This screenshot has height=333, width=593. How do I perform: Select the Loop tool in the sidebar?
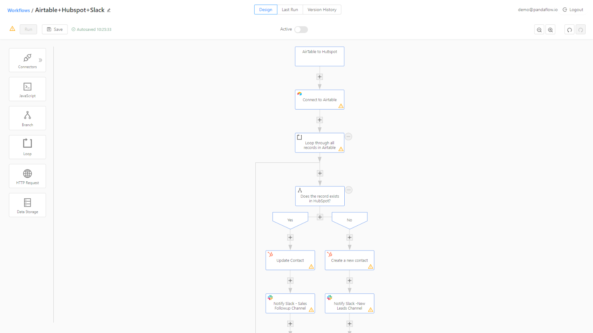coord(27,147)
